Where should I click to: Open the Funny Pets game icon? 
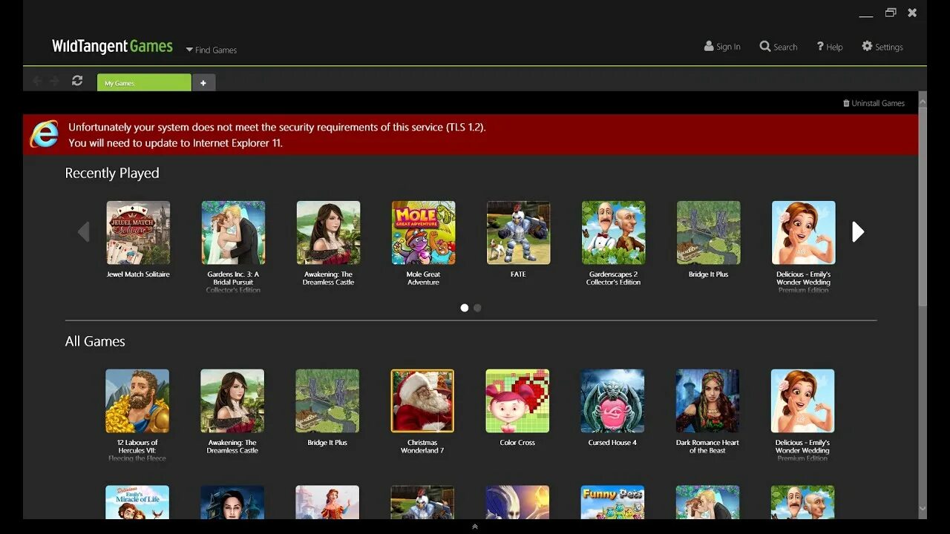tap(612, 502)
